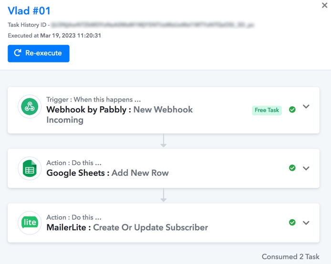Select the Webhook by Pabbly step title text
The width and height of the screenshot is (331, 264).
tap(120, 115)
